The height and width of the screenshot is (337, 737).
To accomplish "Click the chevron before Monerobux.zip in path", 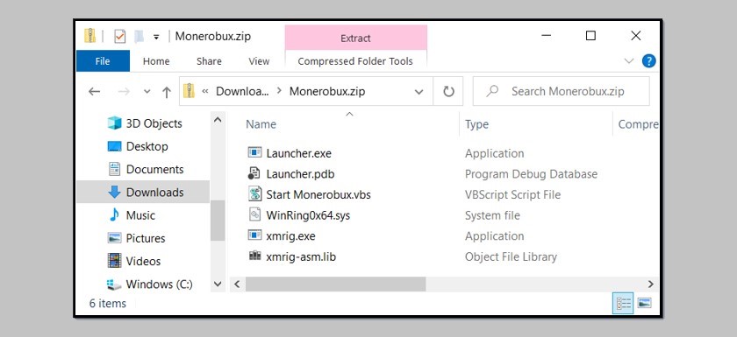I will pos(279,91).
